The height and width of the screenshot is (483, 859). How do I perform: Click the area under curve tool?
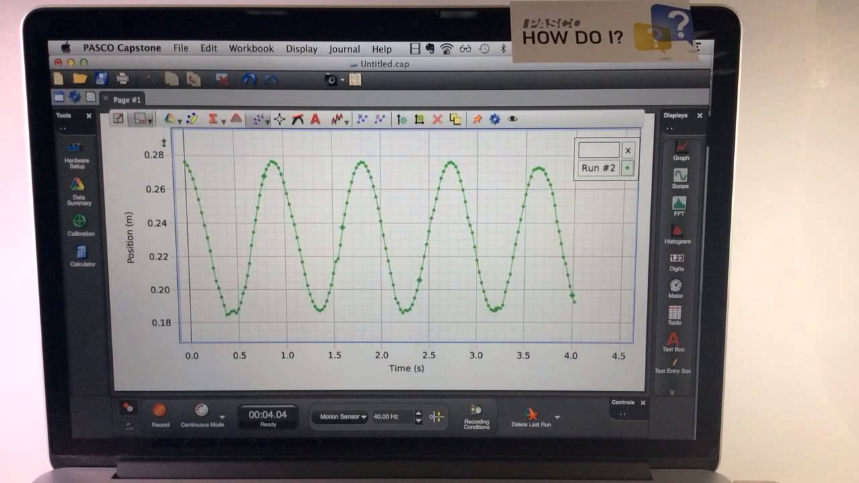[236, 119]
